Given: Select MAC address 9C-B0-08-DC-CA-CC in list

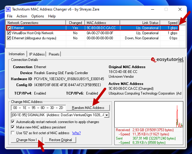Looking at the screenshot, I should [101, 28].
